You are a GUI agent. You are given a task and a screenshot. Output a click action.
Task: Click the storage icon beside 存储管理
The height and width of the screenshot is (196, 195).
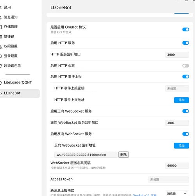1,27
